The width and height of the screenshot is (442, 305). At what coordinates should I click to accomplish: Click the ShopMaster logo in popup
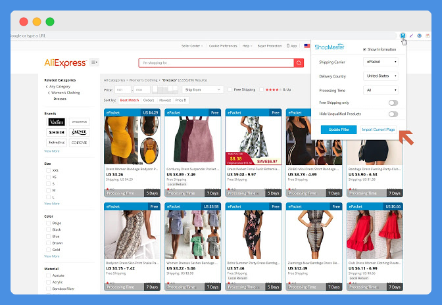330,47
